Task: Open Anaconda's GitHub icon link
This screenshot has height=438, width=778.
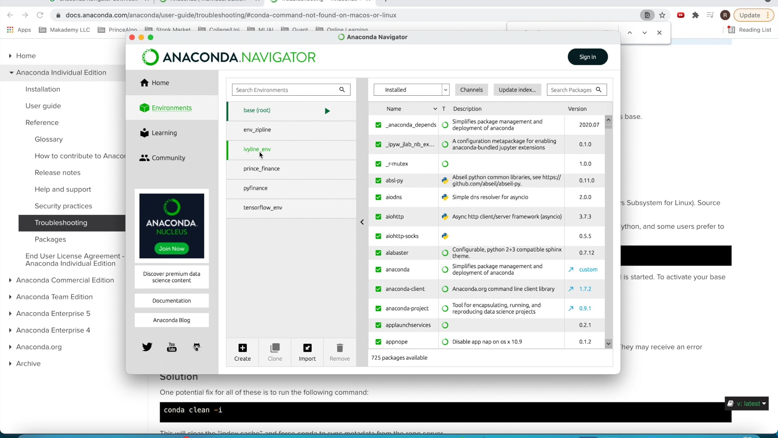Action: [x=197, y=347]
